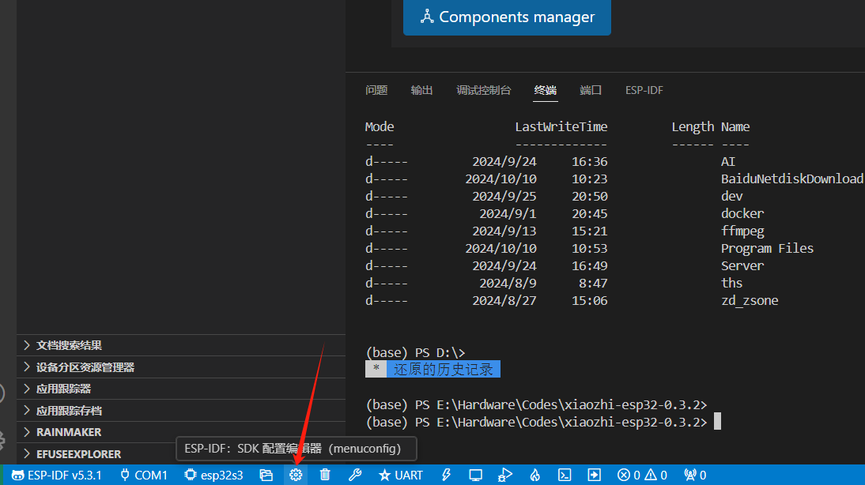
Task: Expand the 设备分区资源管理器 section
Action: tap(85, 367)
